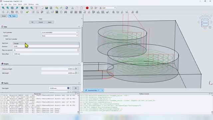This screenshot has height=120, width=213.
Task: Click the Undo arrow icon
Action: coord(57,8)
